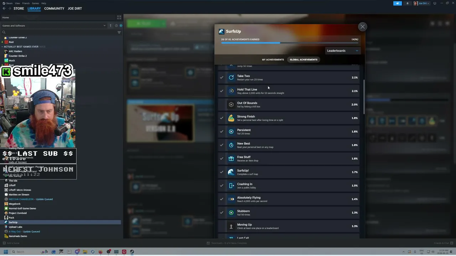Screen dimensions: 456x256
Task: Click the sort ascending arrow in library
Action: pyautogui.click(x=110, y=26)
